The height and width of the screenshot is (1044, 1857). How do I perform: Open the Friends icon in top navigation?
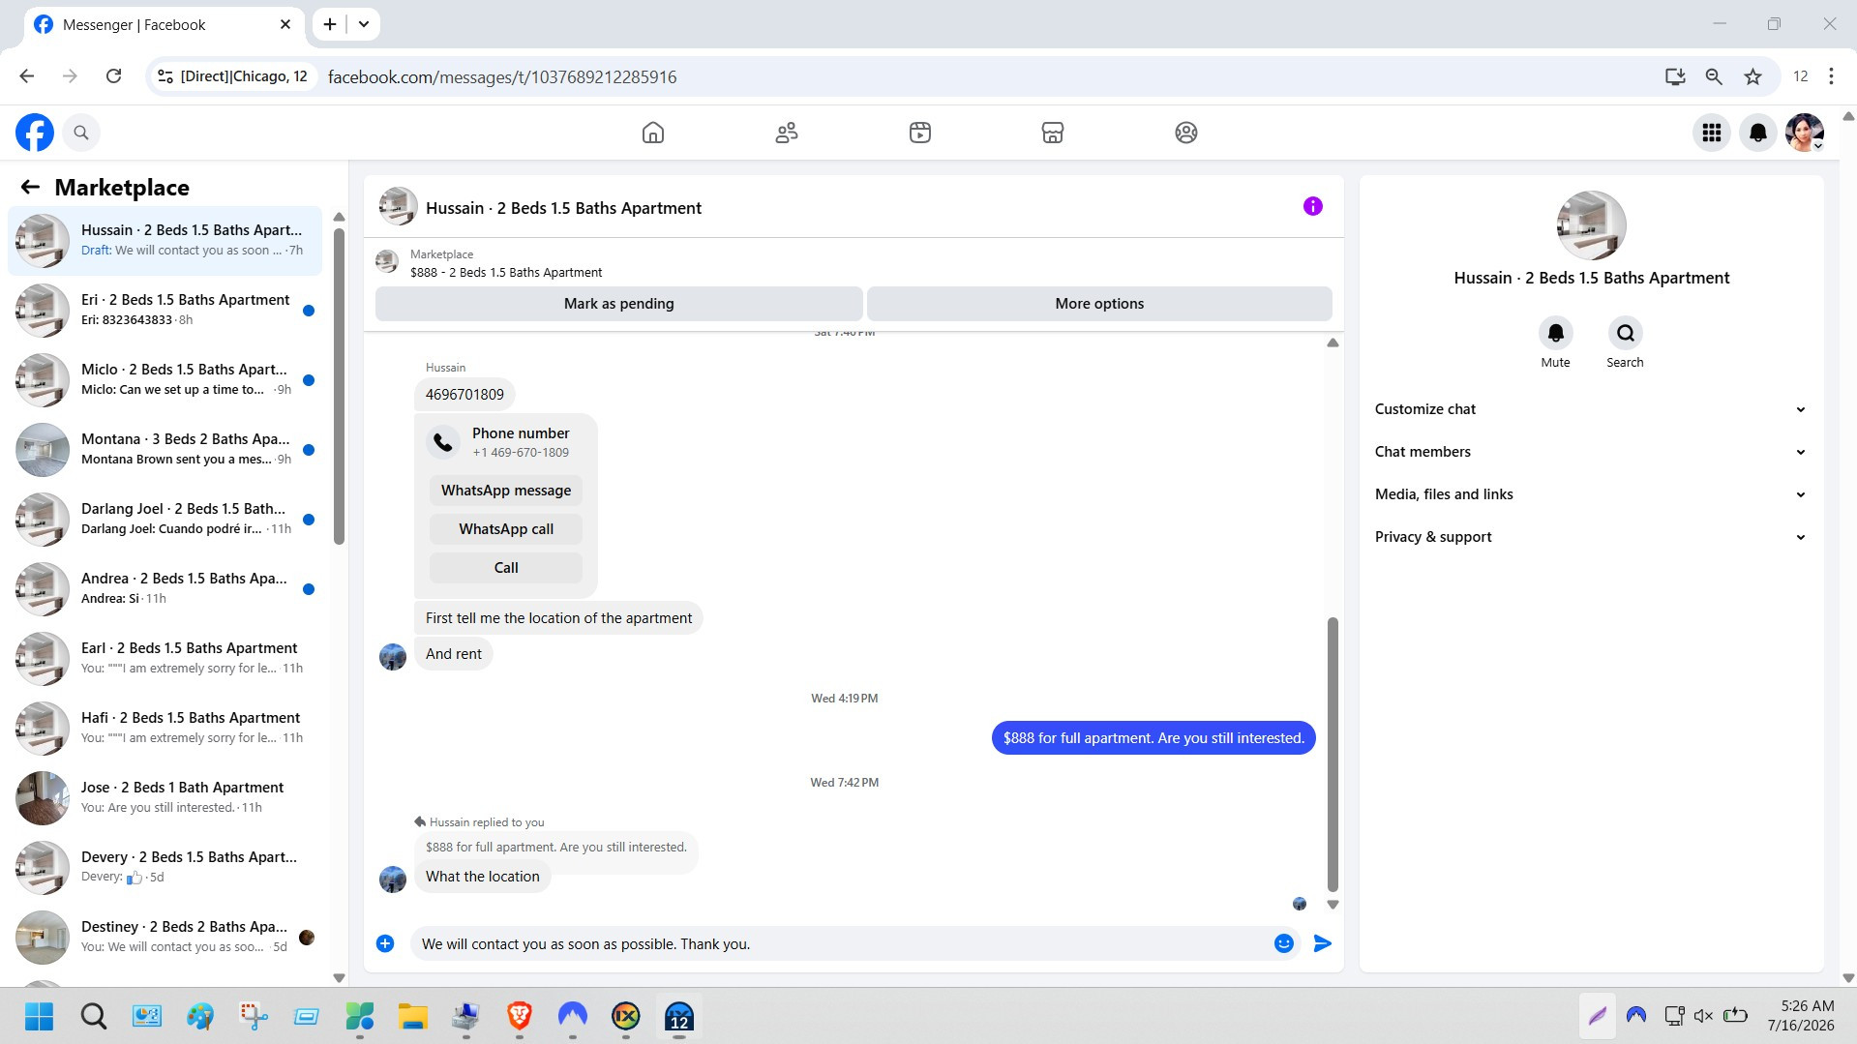787,133
